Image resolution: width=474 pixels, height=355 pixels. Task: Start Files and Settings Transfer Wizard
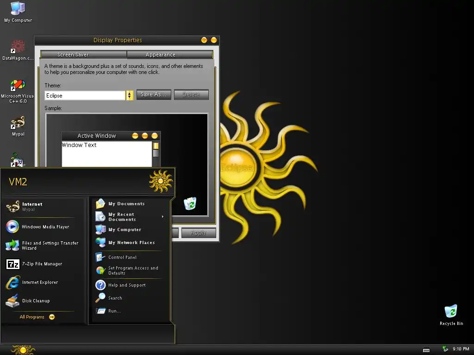click(44, 245)
